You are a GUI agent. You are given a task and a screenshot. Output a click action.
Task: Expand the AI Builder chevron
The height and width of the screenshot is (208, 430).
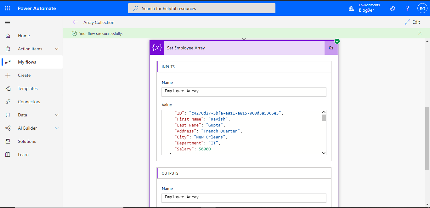pyautogui.click(x=57, y=128)
